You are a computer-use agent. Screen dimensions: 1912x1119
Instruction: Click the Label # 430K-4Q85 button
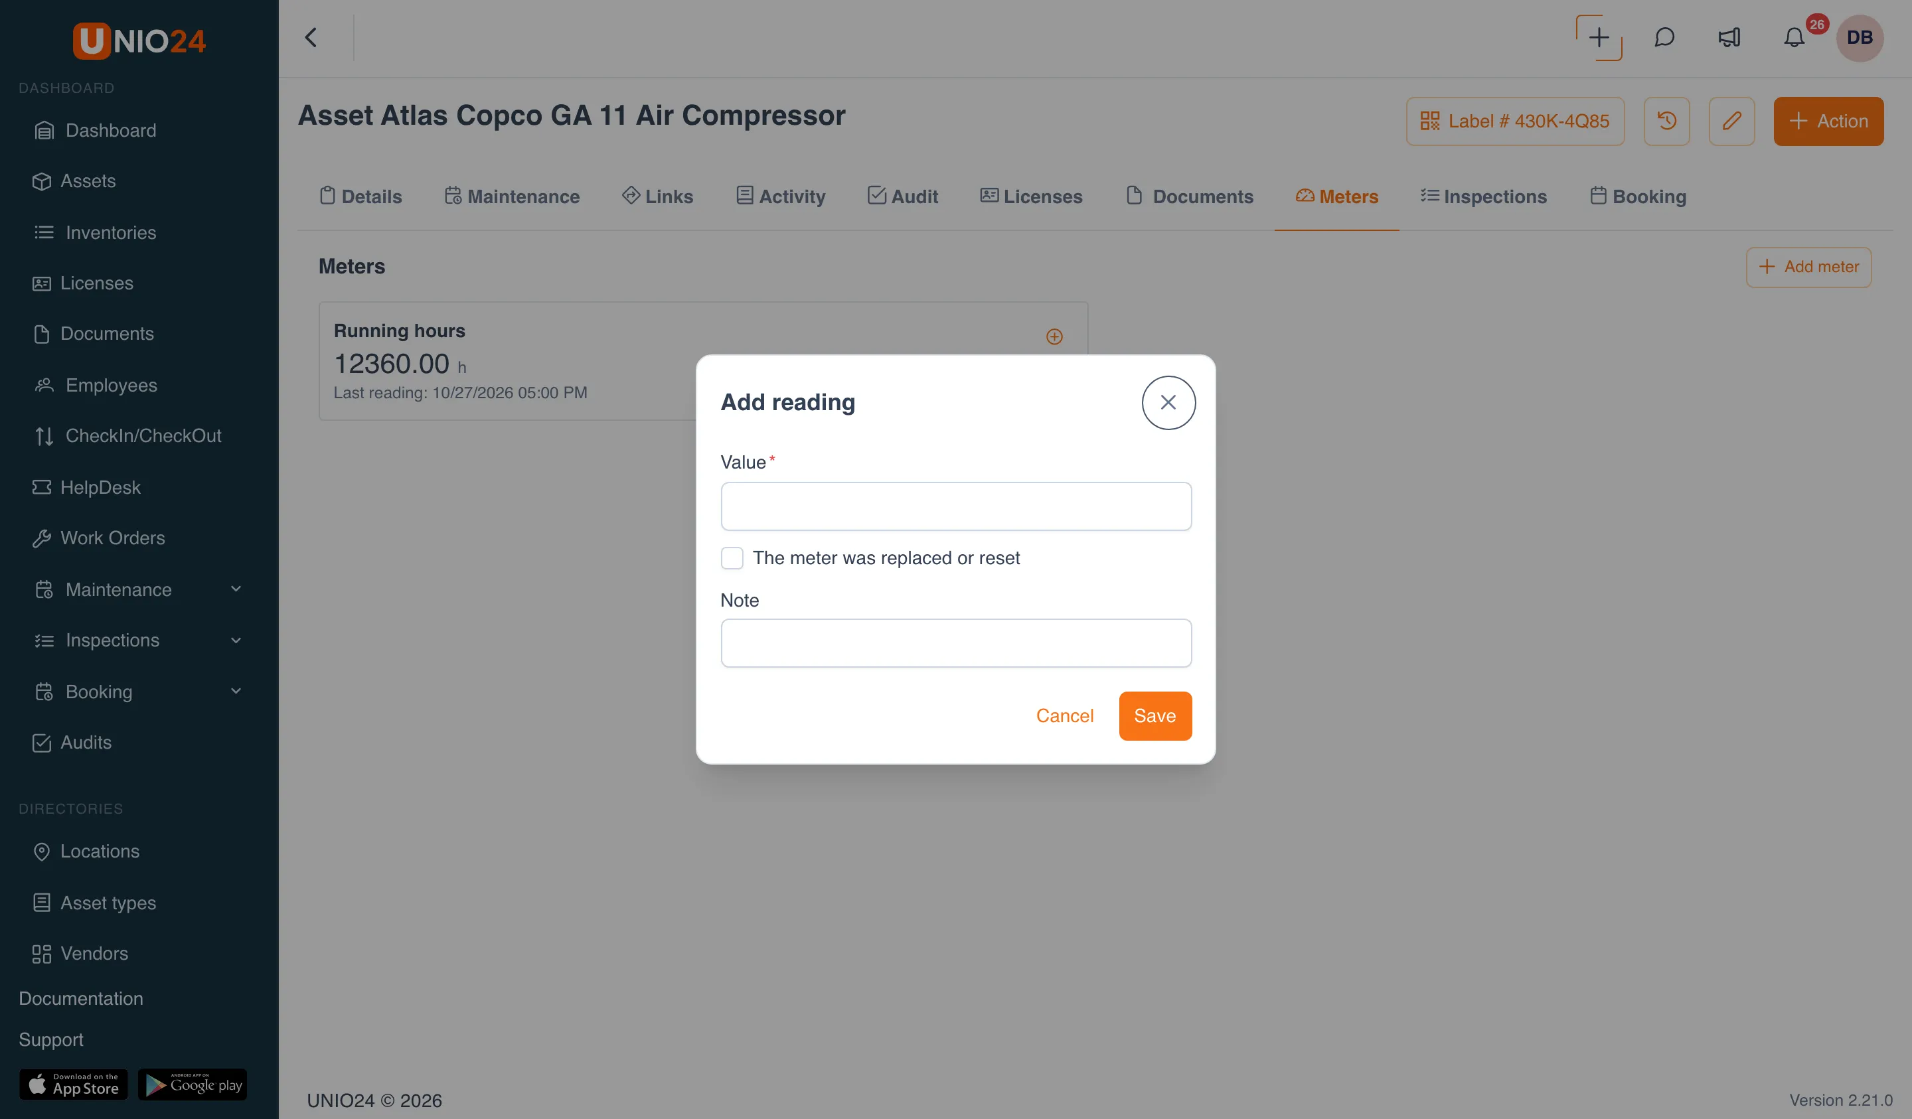(1514, 121)
